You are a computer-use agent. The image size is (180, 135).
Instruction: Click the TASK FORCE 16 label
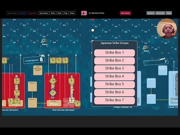[123, 107]
